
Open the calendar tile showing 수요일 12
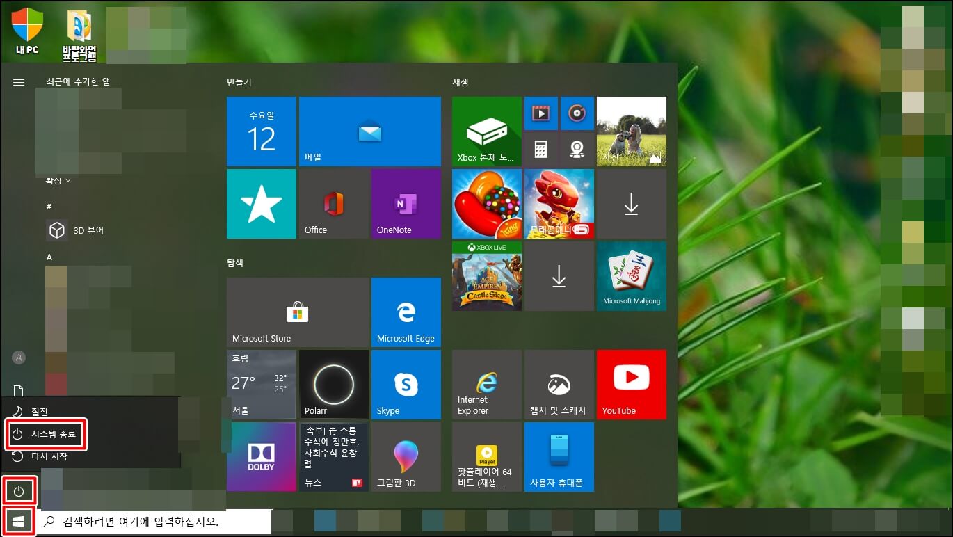[x=262, y=131]
